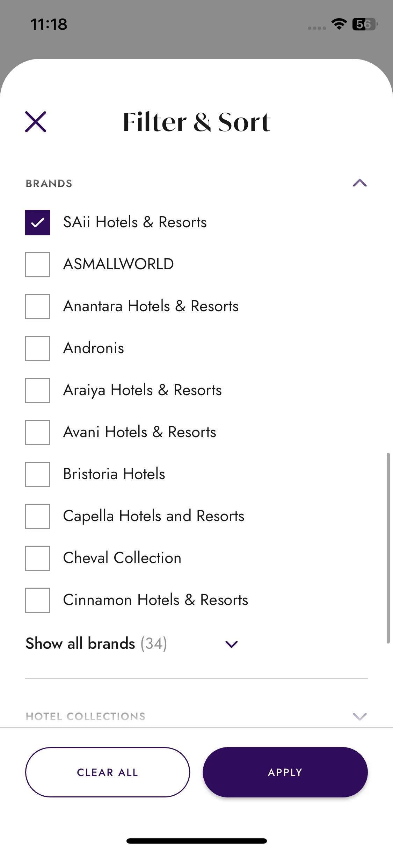Viewport: 393px width, 852px height.
Task: Tap the Clear All button
Action: point(108,772)
